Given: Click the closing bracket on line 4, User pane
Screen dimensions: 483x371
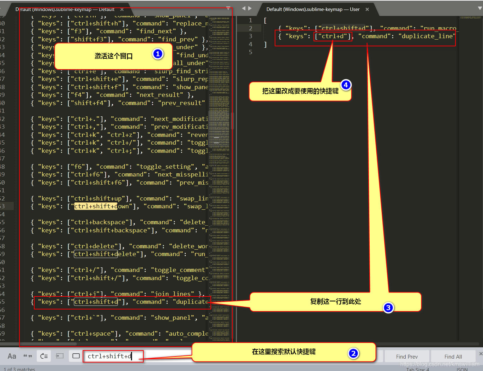Looking at the screenshot, I should (x=266, y=44).
